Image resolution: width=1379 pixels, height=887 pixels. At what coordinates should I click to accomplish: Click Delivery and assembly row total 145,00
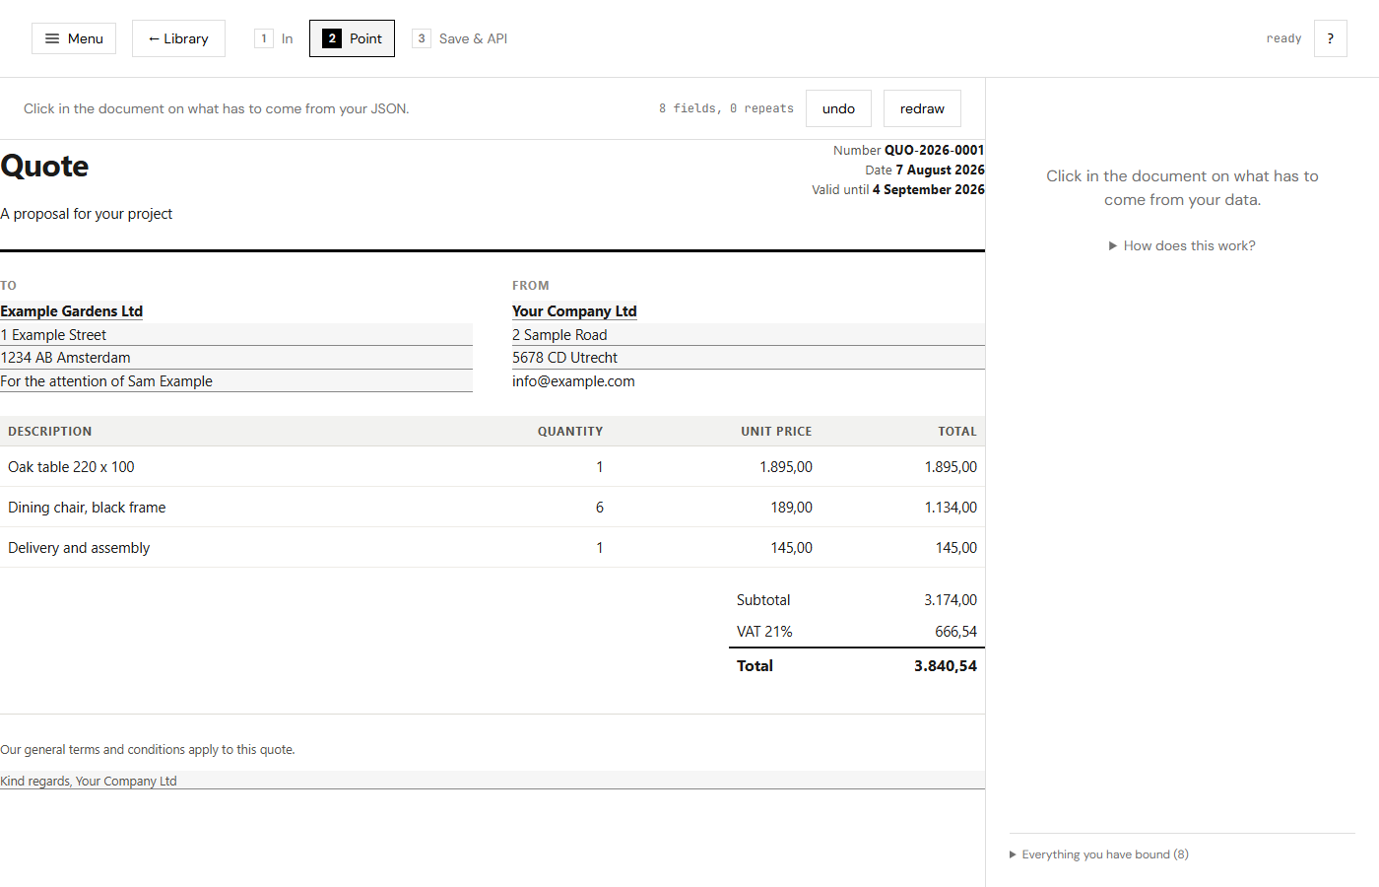click(956, 548)
